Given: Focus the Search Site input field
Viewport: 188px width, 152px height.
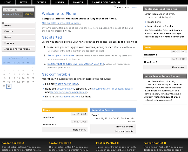Looking at the screenshot, I should click(19, 10).
